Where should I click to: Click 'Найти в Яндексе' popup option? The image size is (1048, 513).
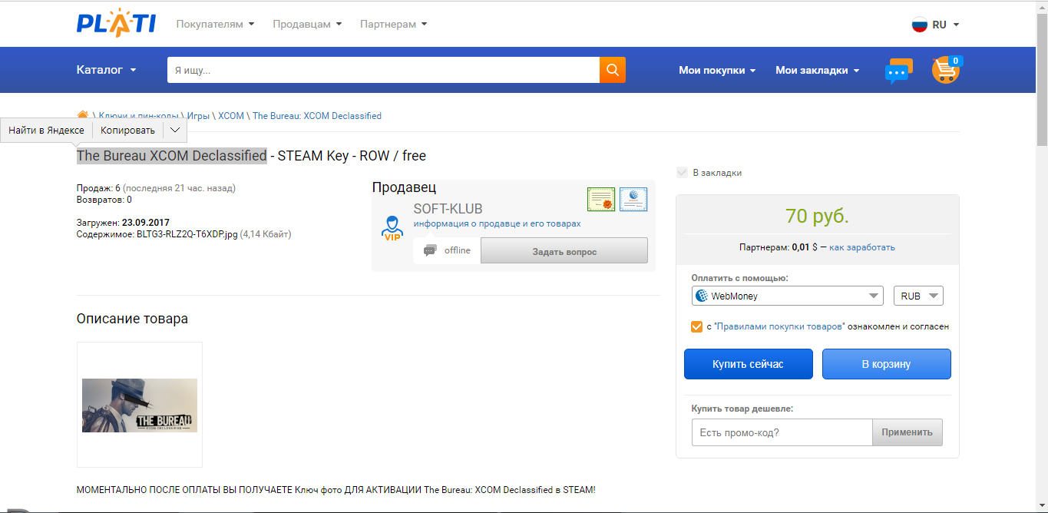[46, 131]
